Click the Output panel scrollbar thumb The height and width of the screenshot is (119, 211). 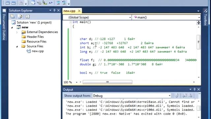[x=198, y=108]
